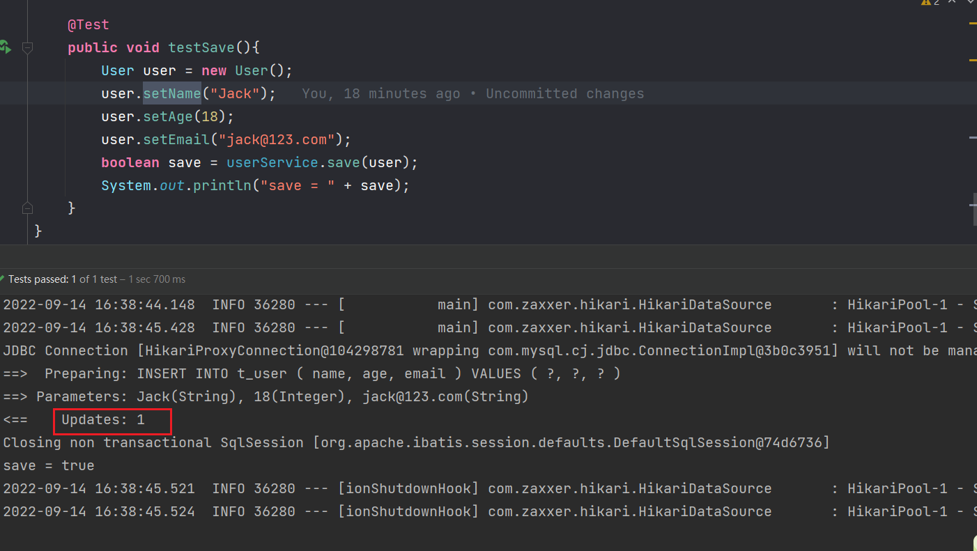
Task: Click the "jack@123.com" string in the editor
Action: coord(277,139)
